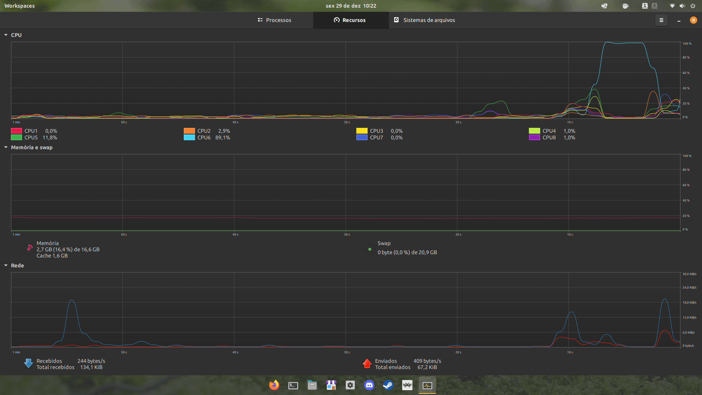Collapse the Rede section
Viewport: 702px width, 395px height.
point(6,266)
